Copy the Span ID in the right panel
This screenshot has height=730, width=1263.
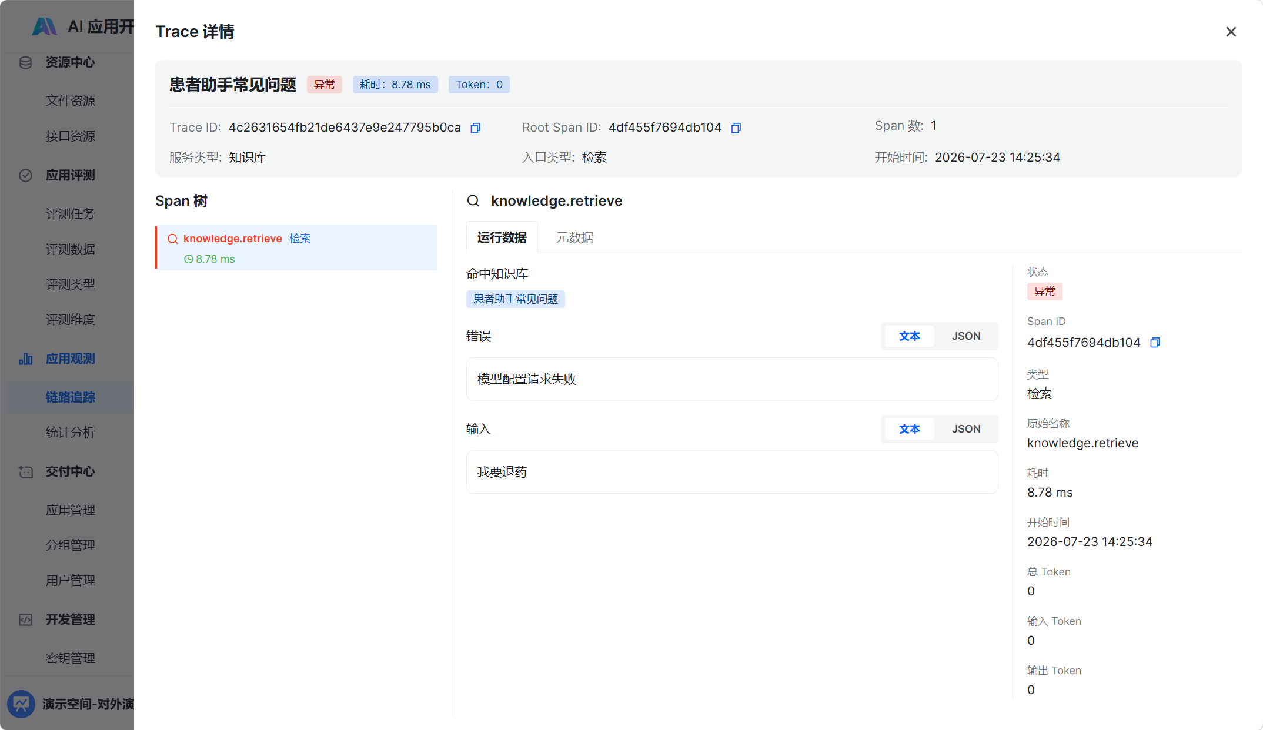[1155, 343]
